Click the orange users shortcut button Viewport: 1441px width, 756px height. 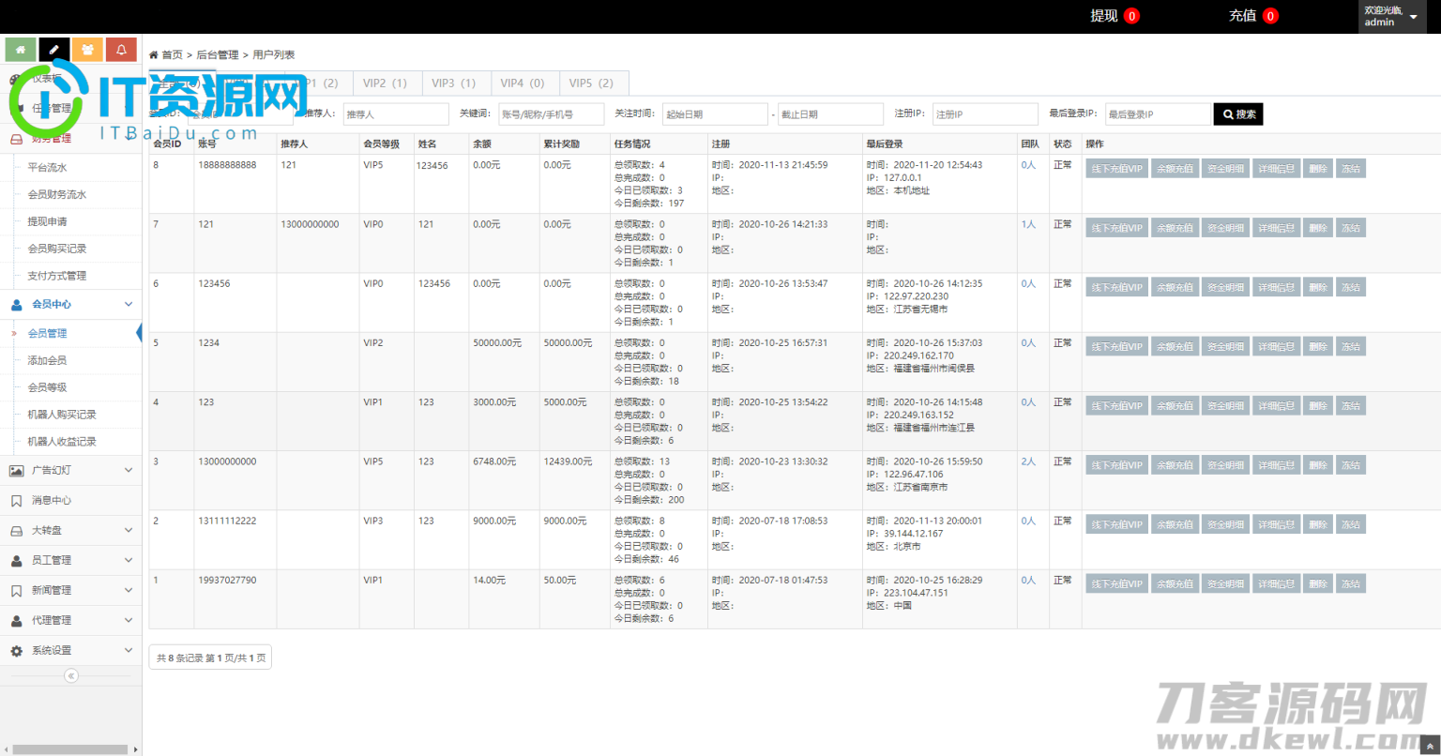click(87, 50)
